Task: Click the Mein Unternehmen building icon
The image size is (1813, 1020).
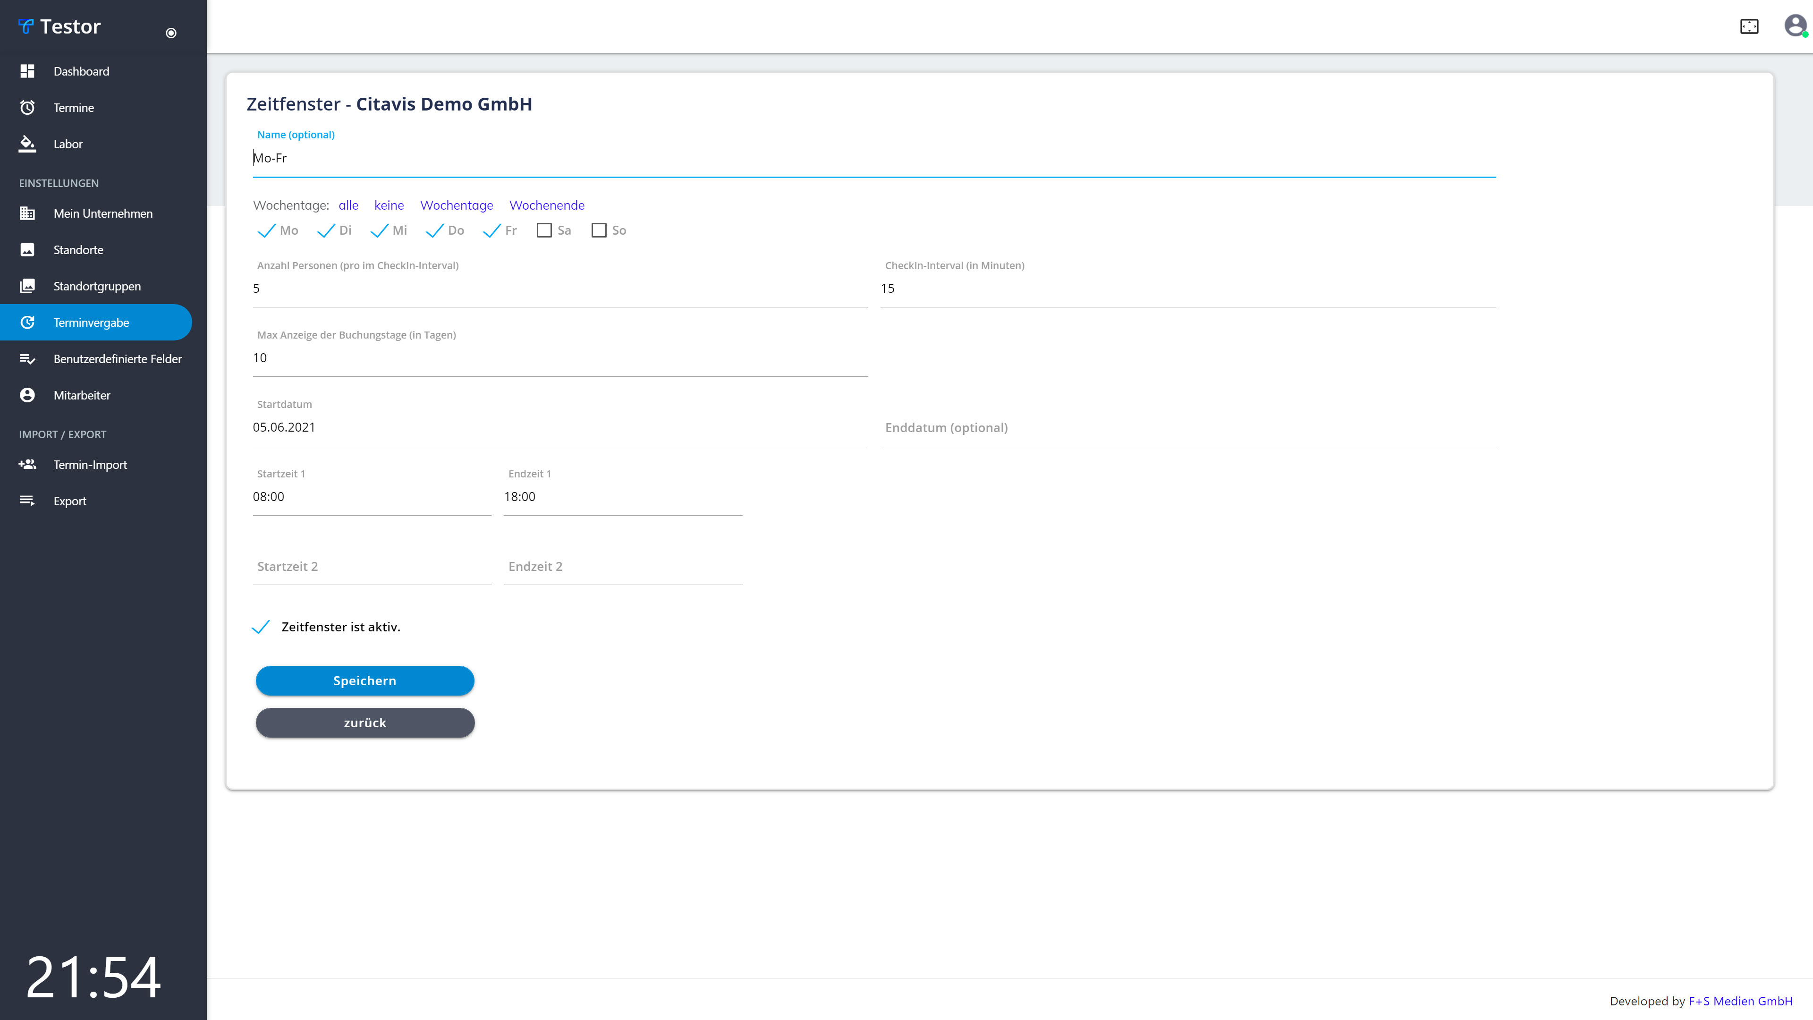Action: [x=27, y=213]
